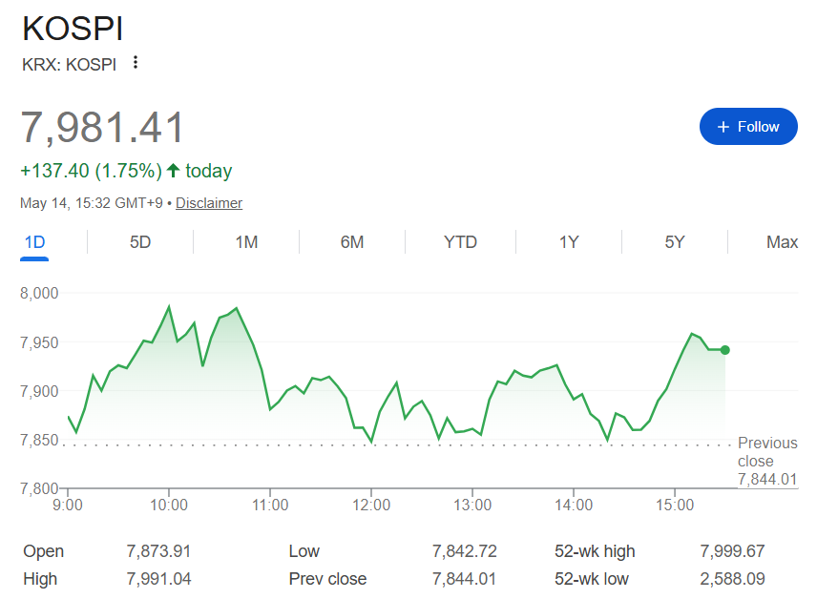Image resolution: width=817 pixels, height=599 pixels.
Task: Click the 8,000 y-axis label
Action: [39, 293]
